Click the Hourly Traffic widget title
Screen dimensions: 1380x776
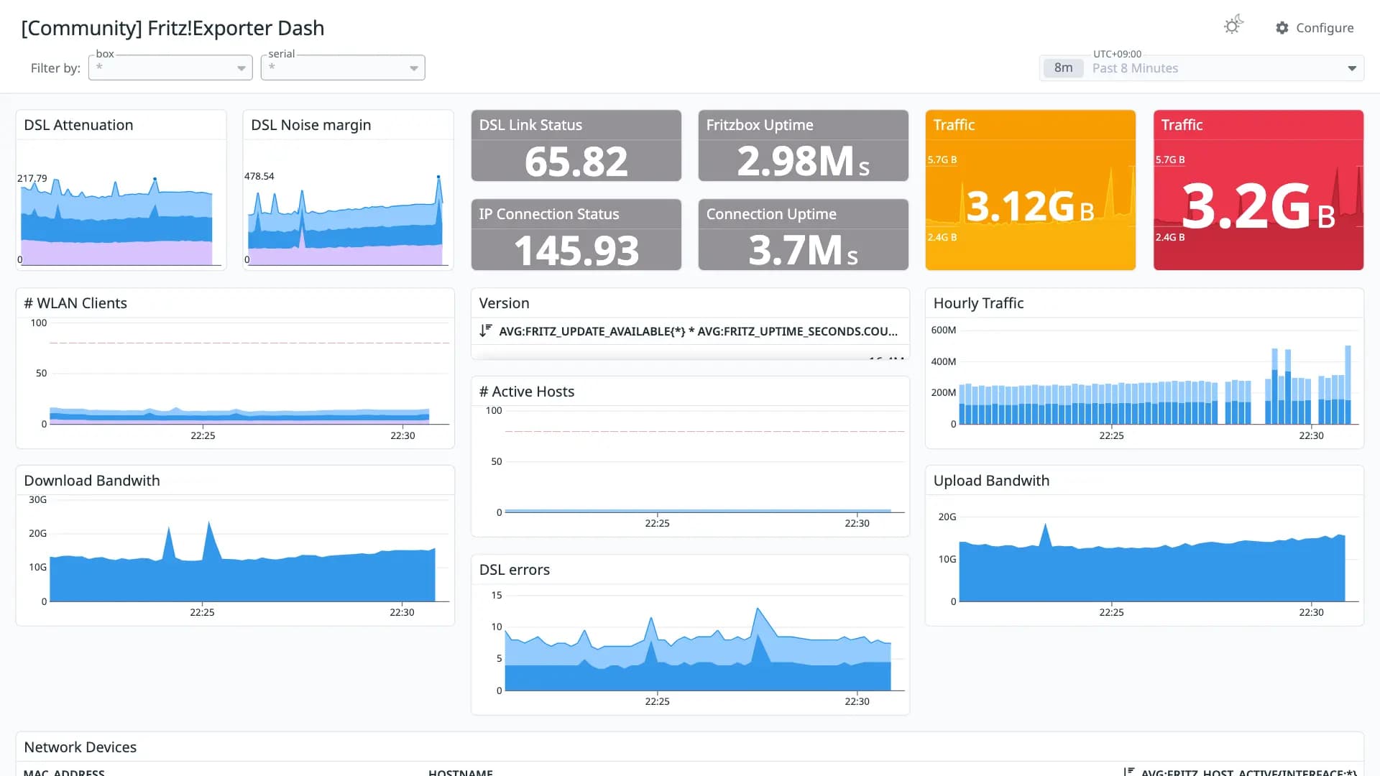(978, 303)
